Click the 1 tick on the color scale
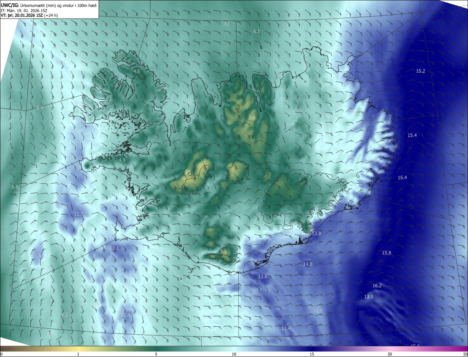 coord(78,354)
